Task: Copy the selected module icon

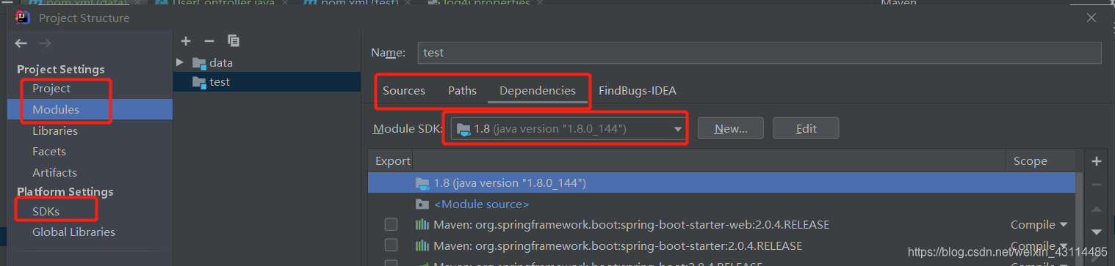Action: (234, 41)
